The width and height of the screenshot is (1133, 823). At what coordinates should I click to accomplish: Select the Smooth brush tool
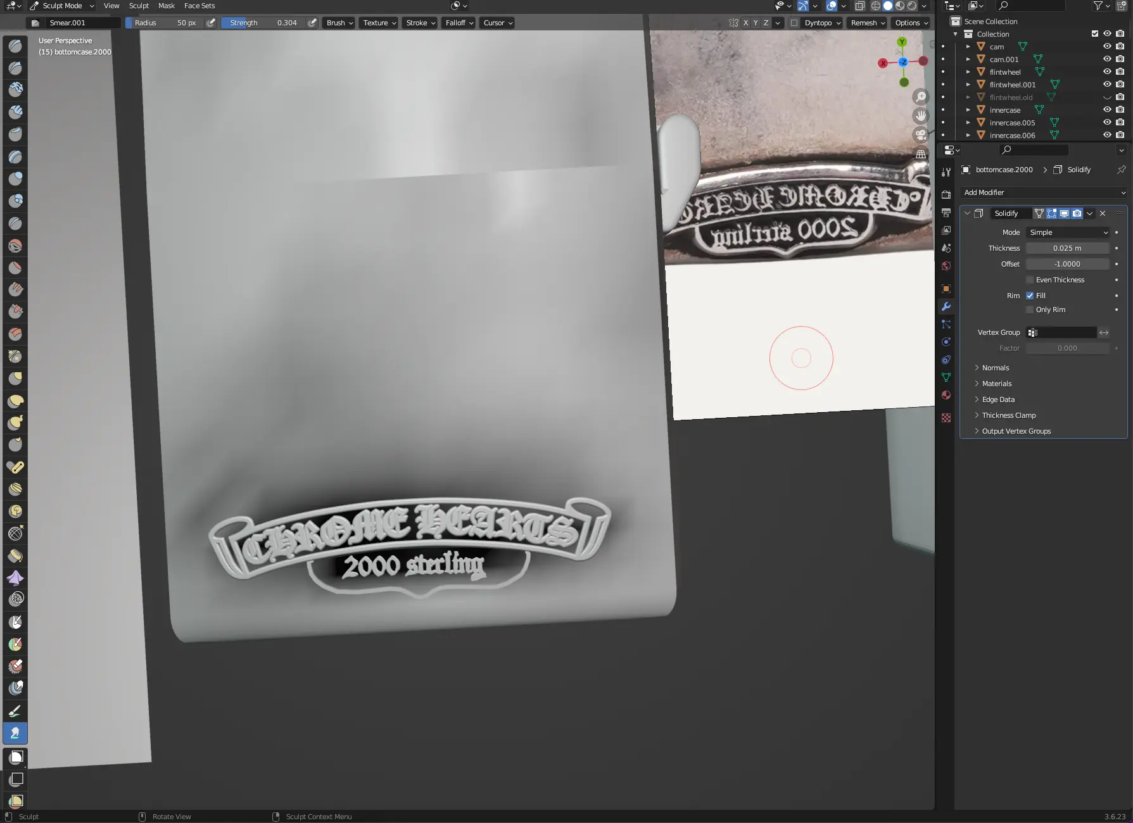click(x=15, y=245)
